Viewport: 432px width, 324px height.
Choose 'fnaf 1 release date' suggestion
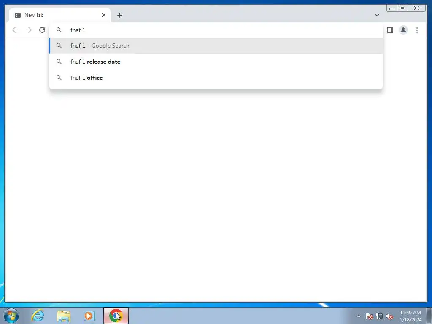[x=216, y=62]
